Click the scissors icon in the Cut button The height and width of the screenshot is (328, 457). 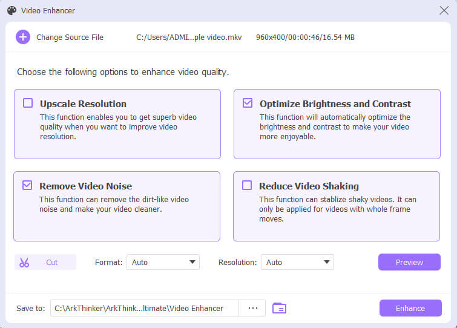[24, 263]
